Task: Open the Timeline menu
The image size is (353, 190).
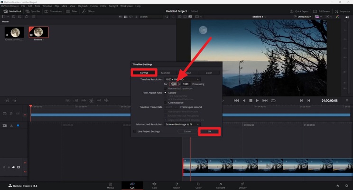Action: [x=47, y=6]
